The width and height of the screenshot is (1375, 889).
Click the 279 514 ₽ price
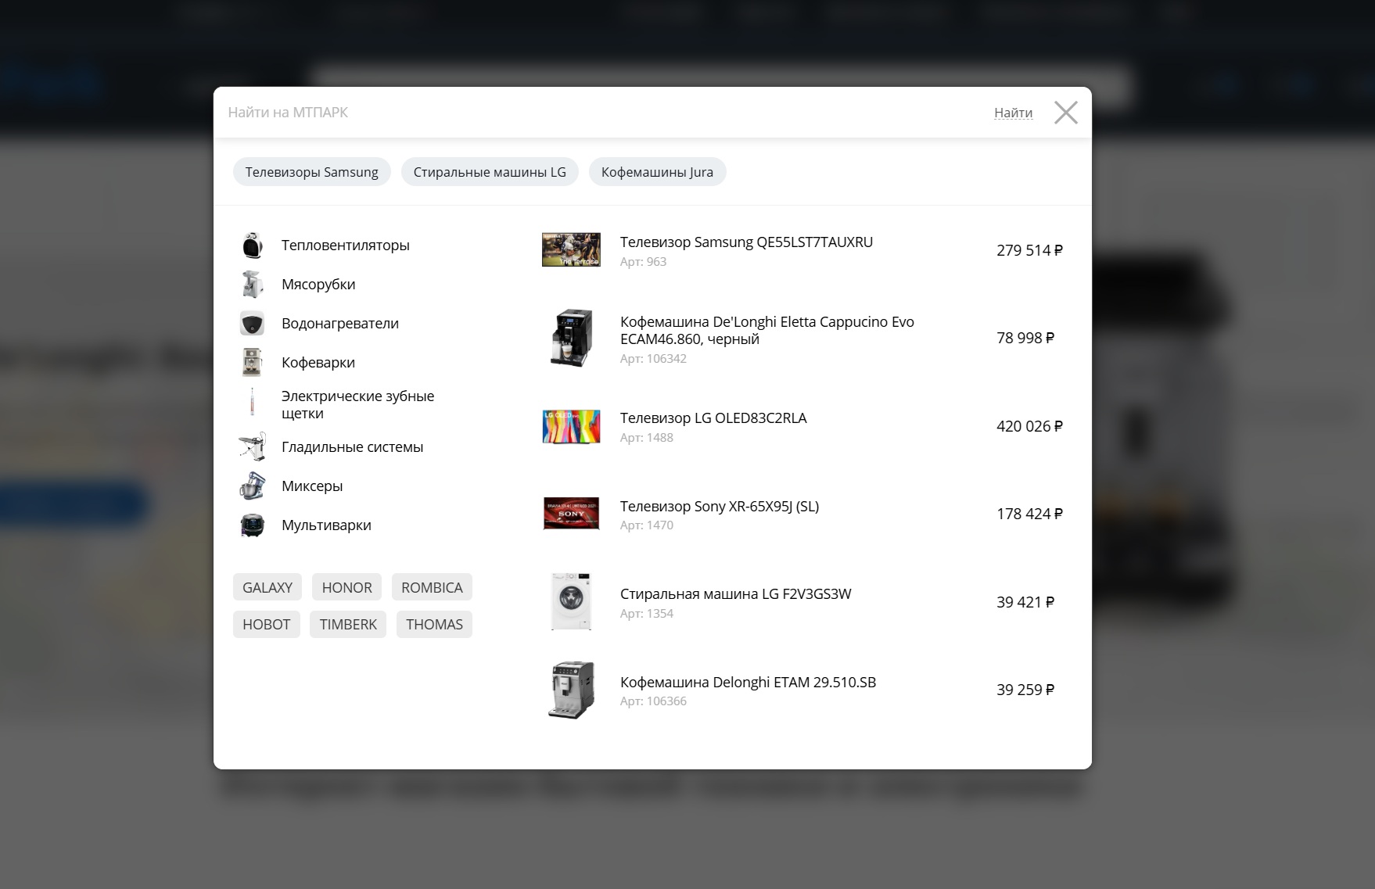pyautogui.click(x=1029, y=250)
